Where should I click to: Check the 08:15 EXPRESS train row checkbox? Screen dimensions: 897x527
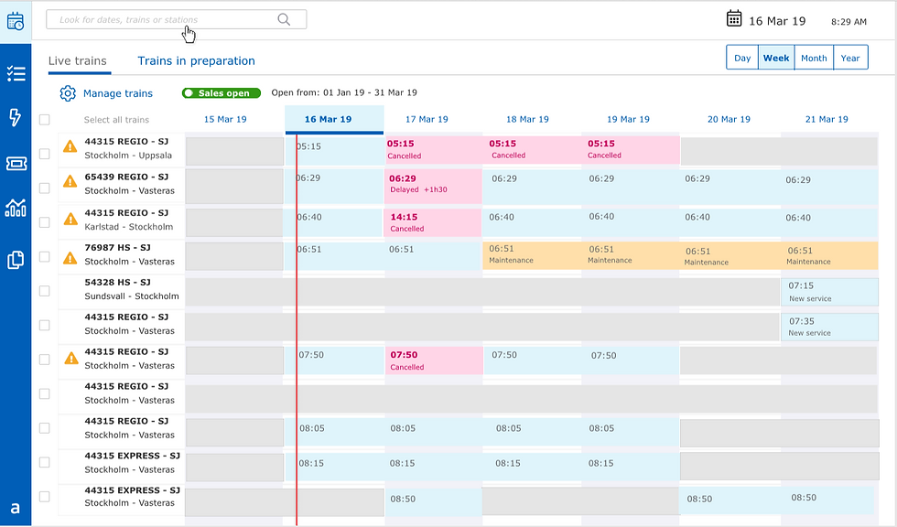point(45,462)
